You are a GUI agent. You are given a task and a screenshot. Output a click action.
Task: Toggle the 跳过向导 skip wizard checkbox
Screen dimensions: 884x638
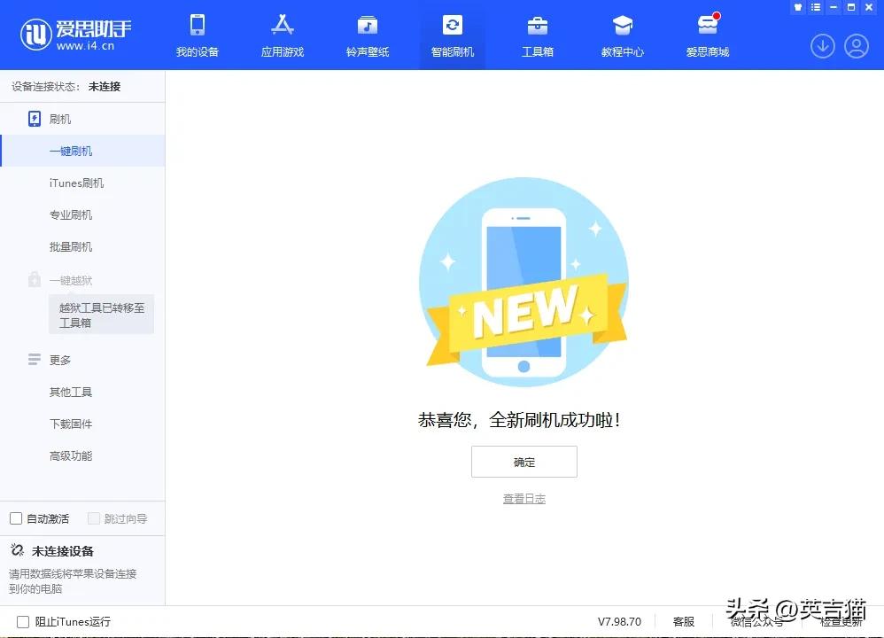coord(95,517)
